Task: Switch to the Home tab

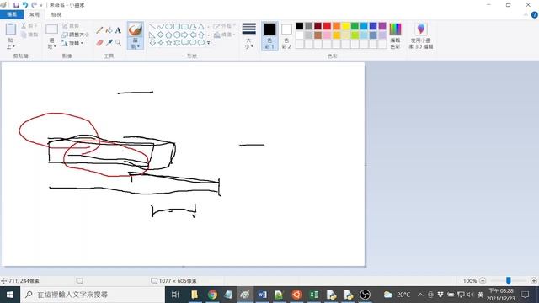Action: [x=35, y=14]
